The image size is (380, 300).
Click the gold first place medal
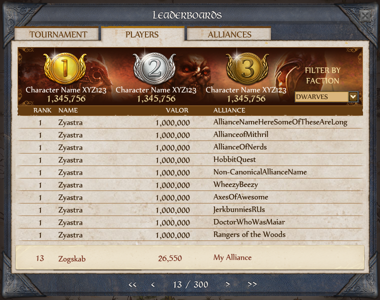click(x=64, y=68)
